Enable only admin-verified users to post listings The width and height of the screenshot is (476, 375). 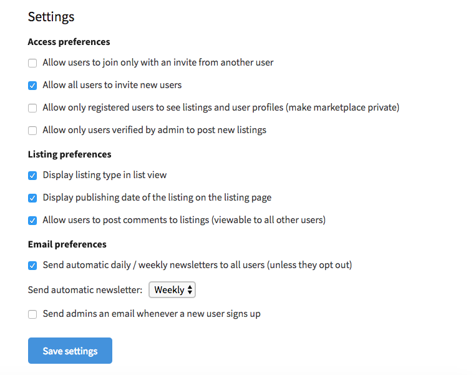32,131
